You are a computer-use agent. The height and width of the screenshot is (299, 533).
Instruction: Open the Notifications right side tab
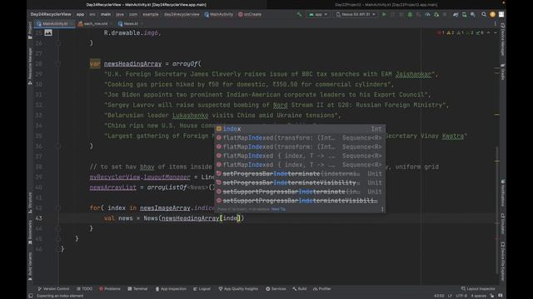click(503, 194)
